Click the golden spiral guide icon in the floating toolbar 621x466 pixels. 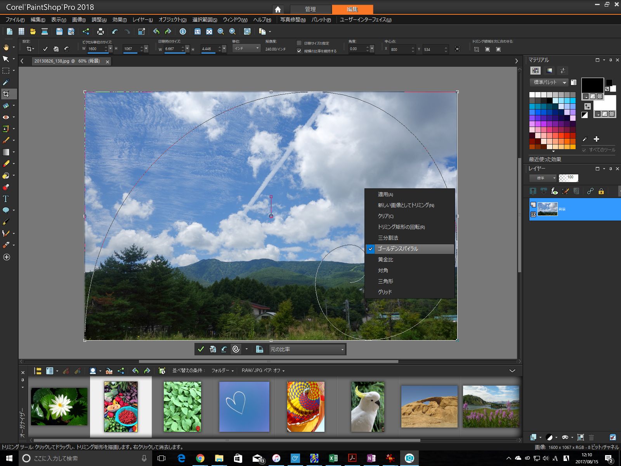tap(236, 349)
